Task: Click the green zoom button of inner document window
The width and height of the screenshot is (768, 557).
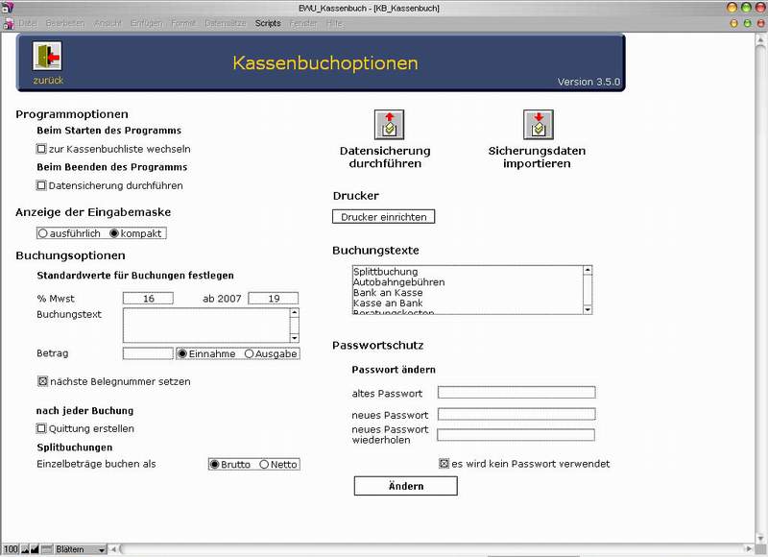Action: tap(748, 23)
